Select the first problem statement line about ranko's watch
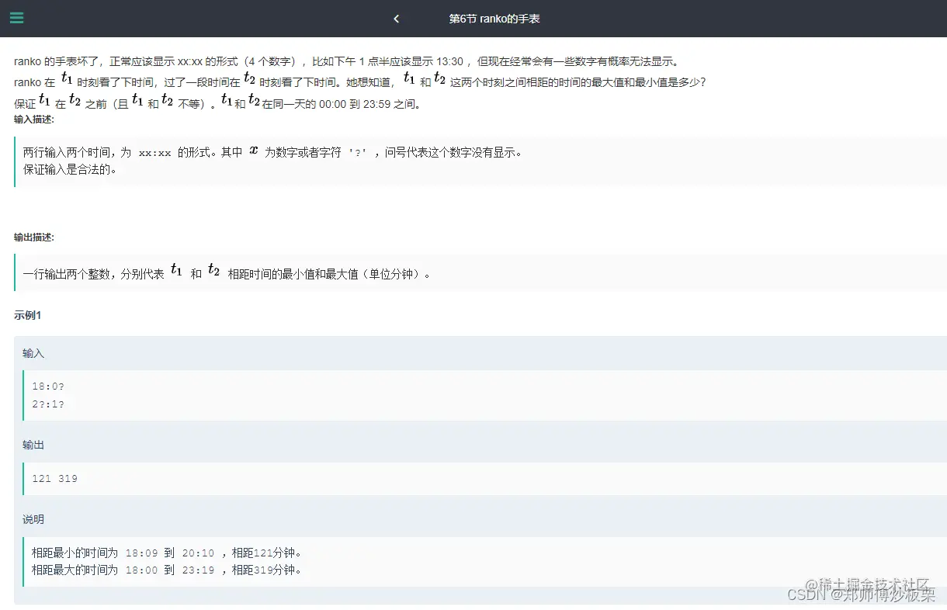The height and width of the screenshot is (610, 947). [346, 61]
